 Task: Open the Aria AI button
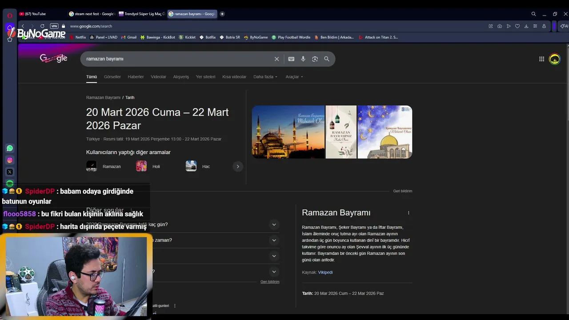click(564, 26)
